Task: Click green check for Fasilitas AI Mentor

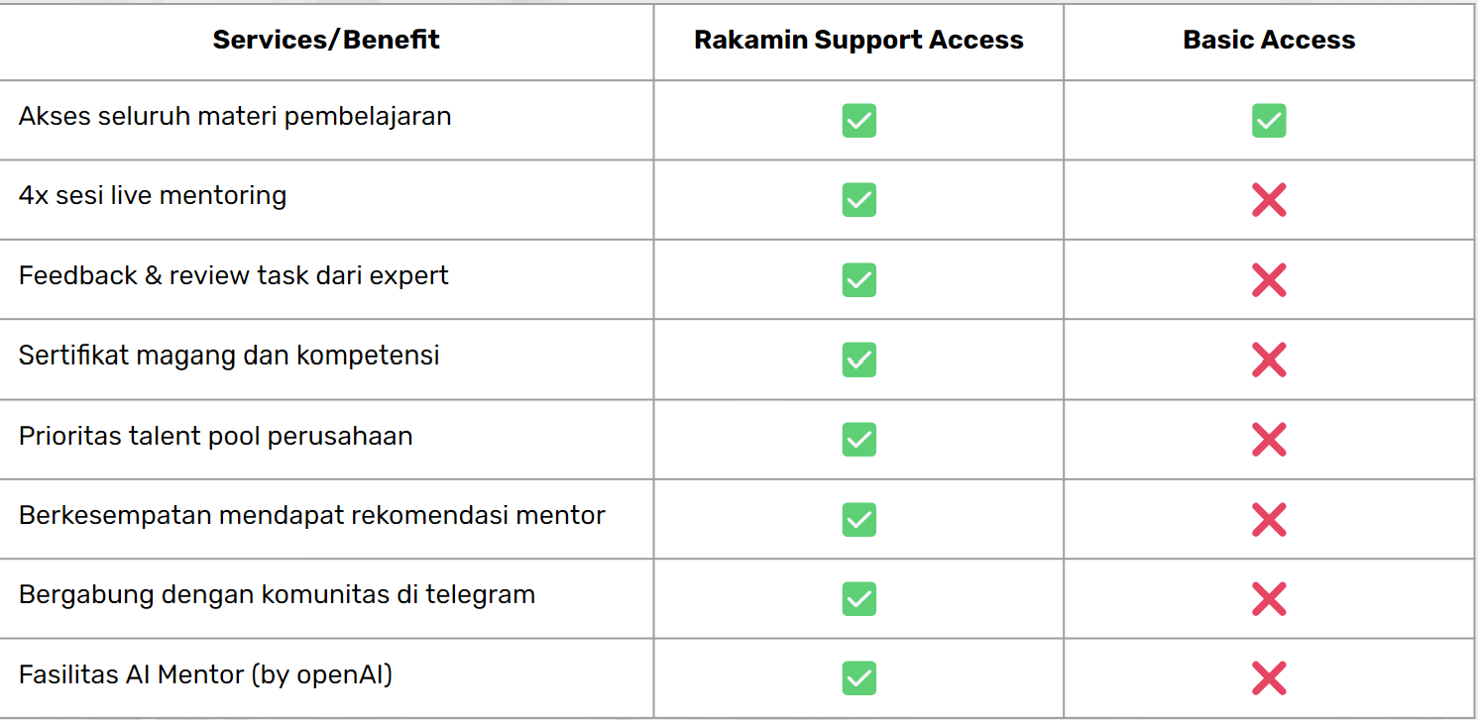Action: tap(858, 678)
